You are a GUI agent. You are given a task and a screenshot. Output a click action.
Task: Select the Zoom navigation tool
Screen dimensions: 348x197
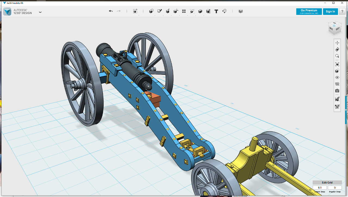pyautogui.click(x=337, y=56)
